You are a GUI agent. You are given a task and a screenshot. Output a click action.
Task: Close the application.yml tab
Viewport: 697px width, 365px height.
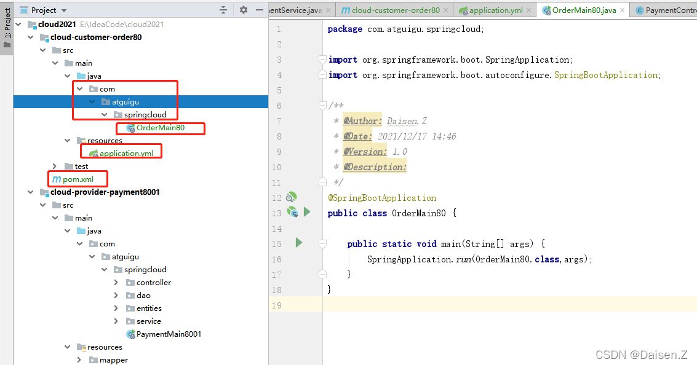528,10
